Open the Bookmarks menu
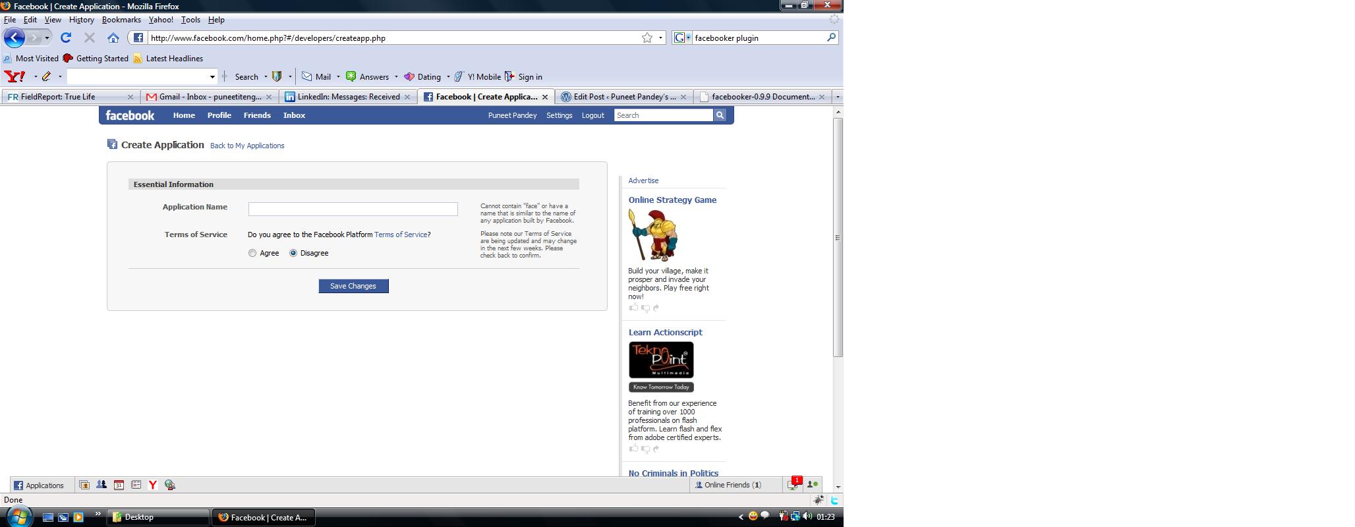 (x=121, y=20)
